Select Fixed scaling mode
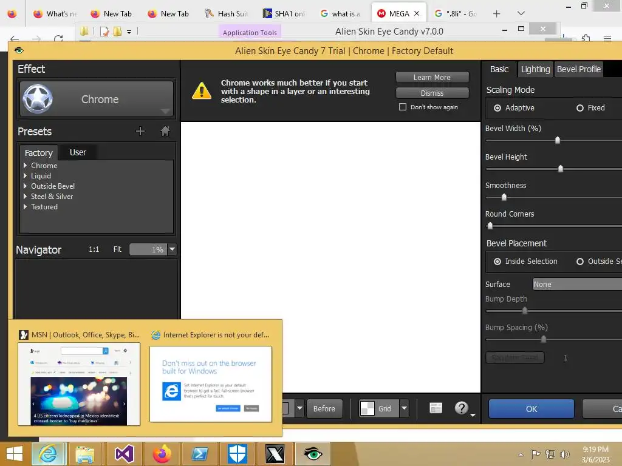Viewport: 622px width, 466px height. (x=580, y=108)
